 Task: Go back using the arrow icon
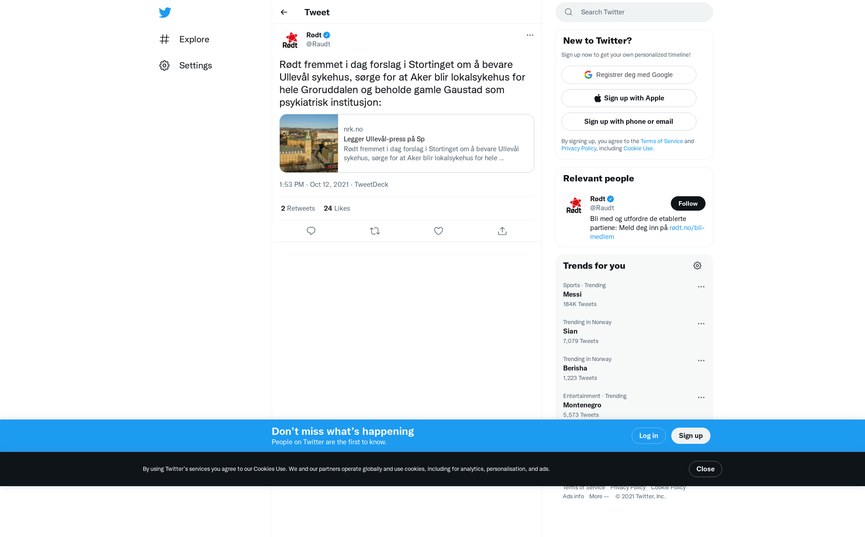pyautogui.click(x=284, y=12)
